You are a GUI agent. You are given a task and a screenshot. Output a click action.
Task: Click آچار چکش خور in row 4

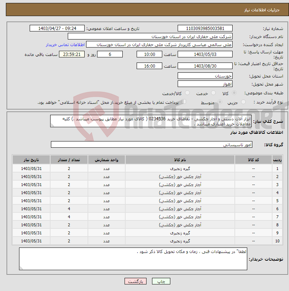tap(180, 193)
